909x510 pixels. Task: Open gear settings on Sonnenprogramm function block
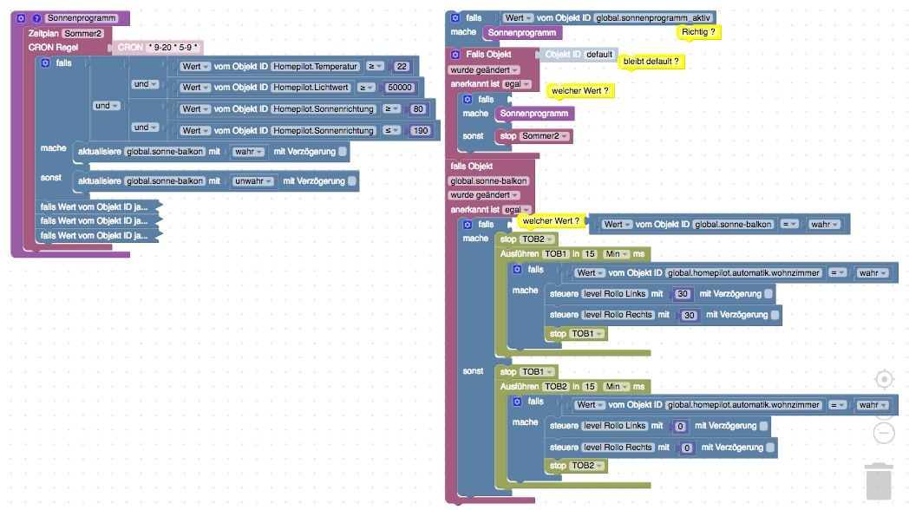tap(21, 18)
